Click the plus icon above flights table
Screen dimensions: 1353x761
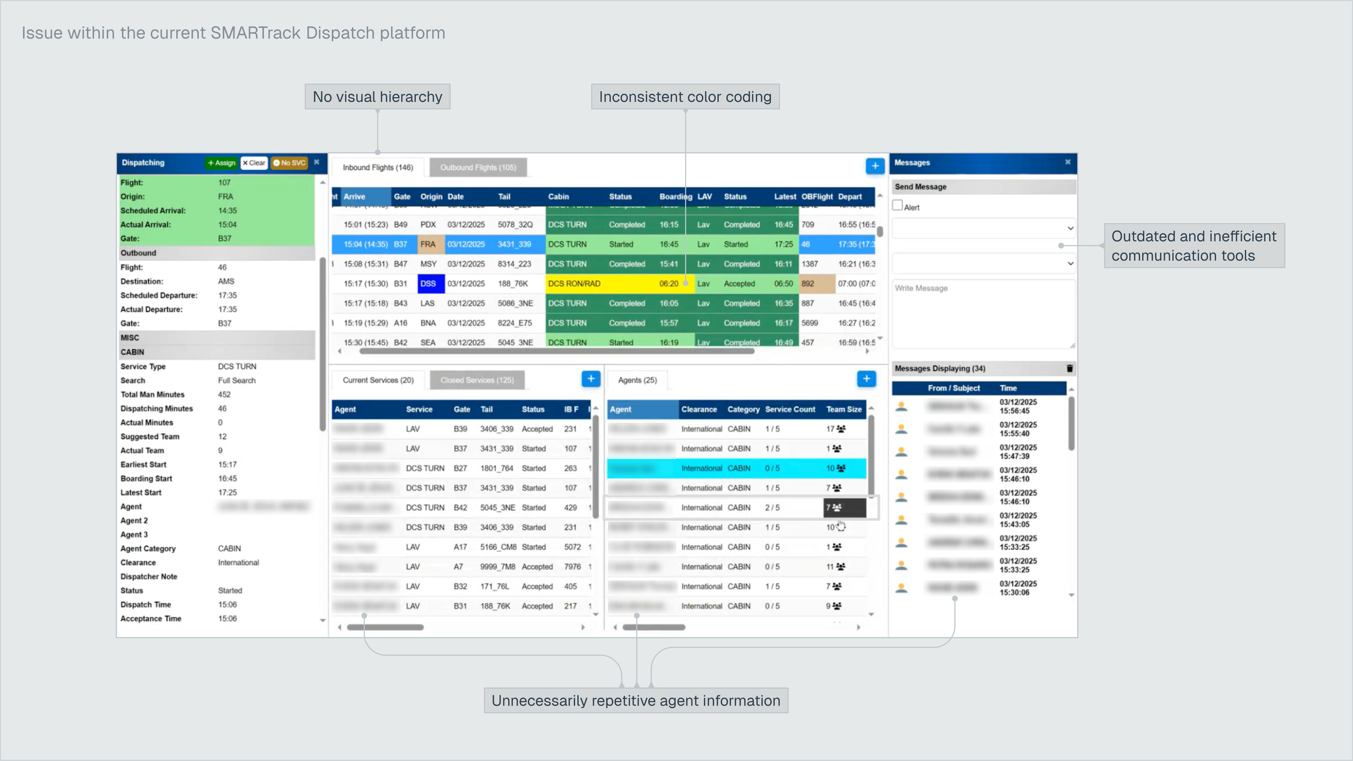[x=875, y=166]
